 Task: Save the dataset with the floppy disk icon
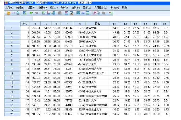point(13,13)
